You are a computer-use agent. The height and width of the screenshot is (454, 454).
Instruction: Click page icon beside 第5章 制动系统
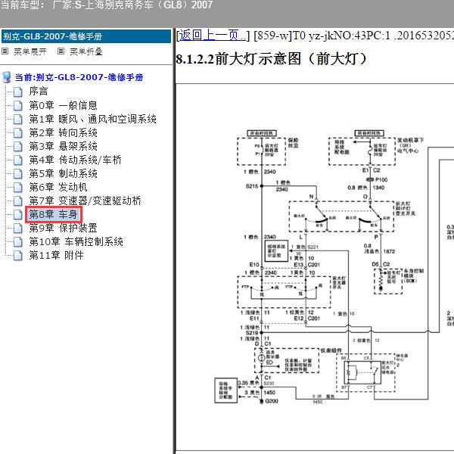[17, 173]
